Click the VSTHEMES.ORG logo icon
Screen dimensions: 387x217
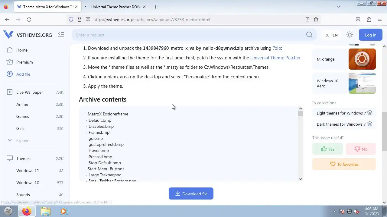point(8,35)
